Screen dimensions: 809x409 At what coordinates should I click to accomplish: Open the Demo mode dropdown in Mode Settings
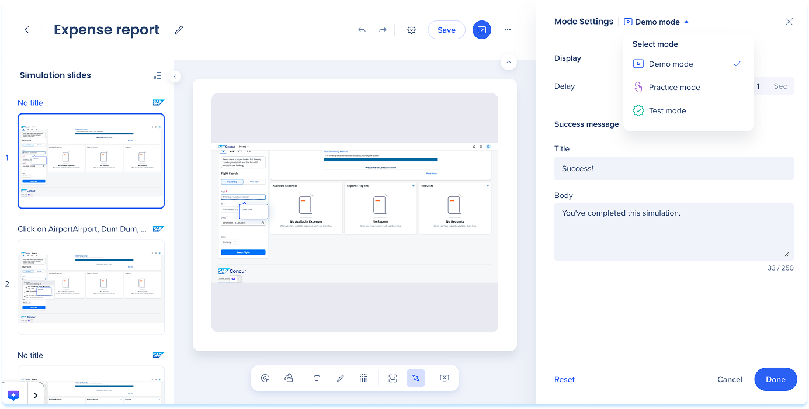(657, 22)
